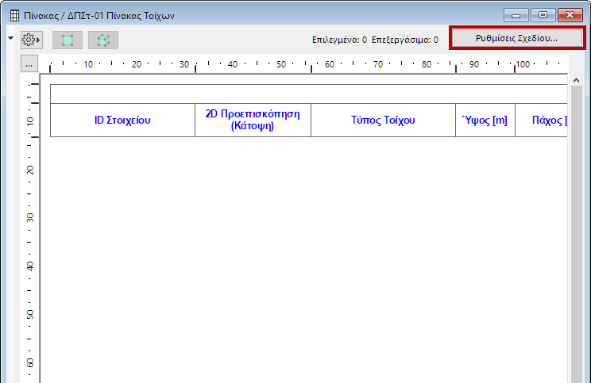The width and height of the screenshot is (591, 383).
Task: Click the select in 3D green cube icon
Action: (x=103, y=40)
